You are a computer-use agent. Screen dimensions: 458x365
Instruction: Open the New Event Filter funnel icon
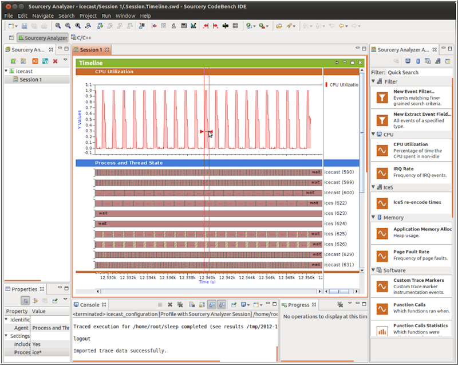[382, 97]
